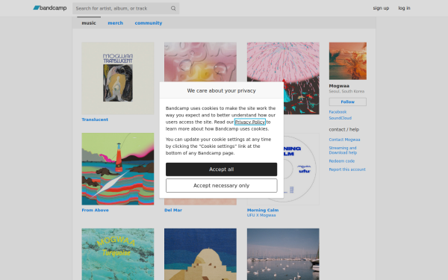Open the domed building album cover
The width and height of the screenshot is (448, 280).
200,254
